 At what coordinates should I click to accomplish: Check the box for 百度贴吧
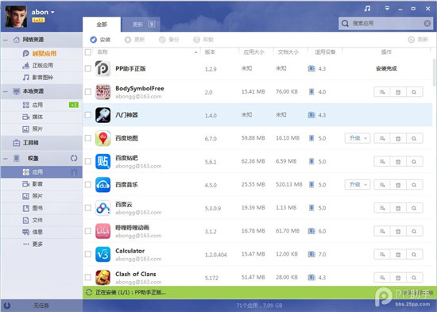[88, 161]
